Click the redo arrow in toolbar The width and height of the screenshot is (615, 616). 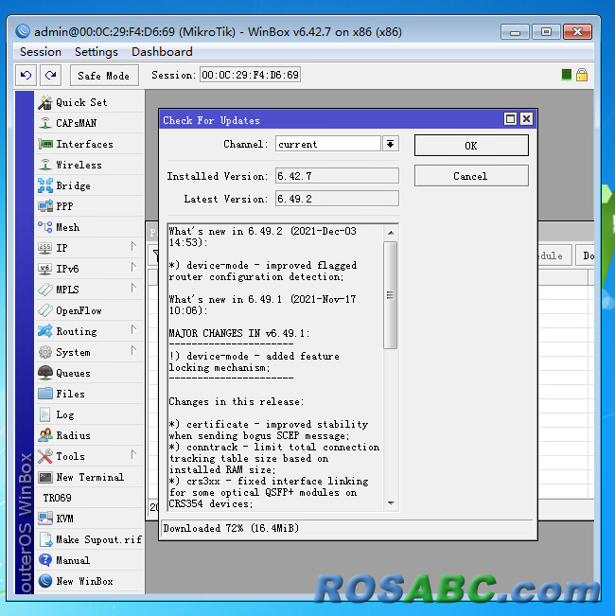[x=51, y=75]
